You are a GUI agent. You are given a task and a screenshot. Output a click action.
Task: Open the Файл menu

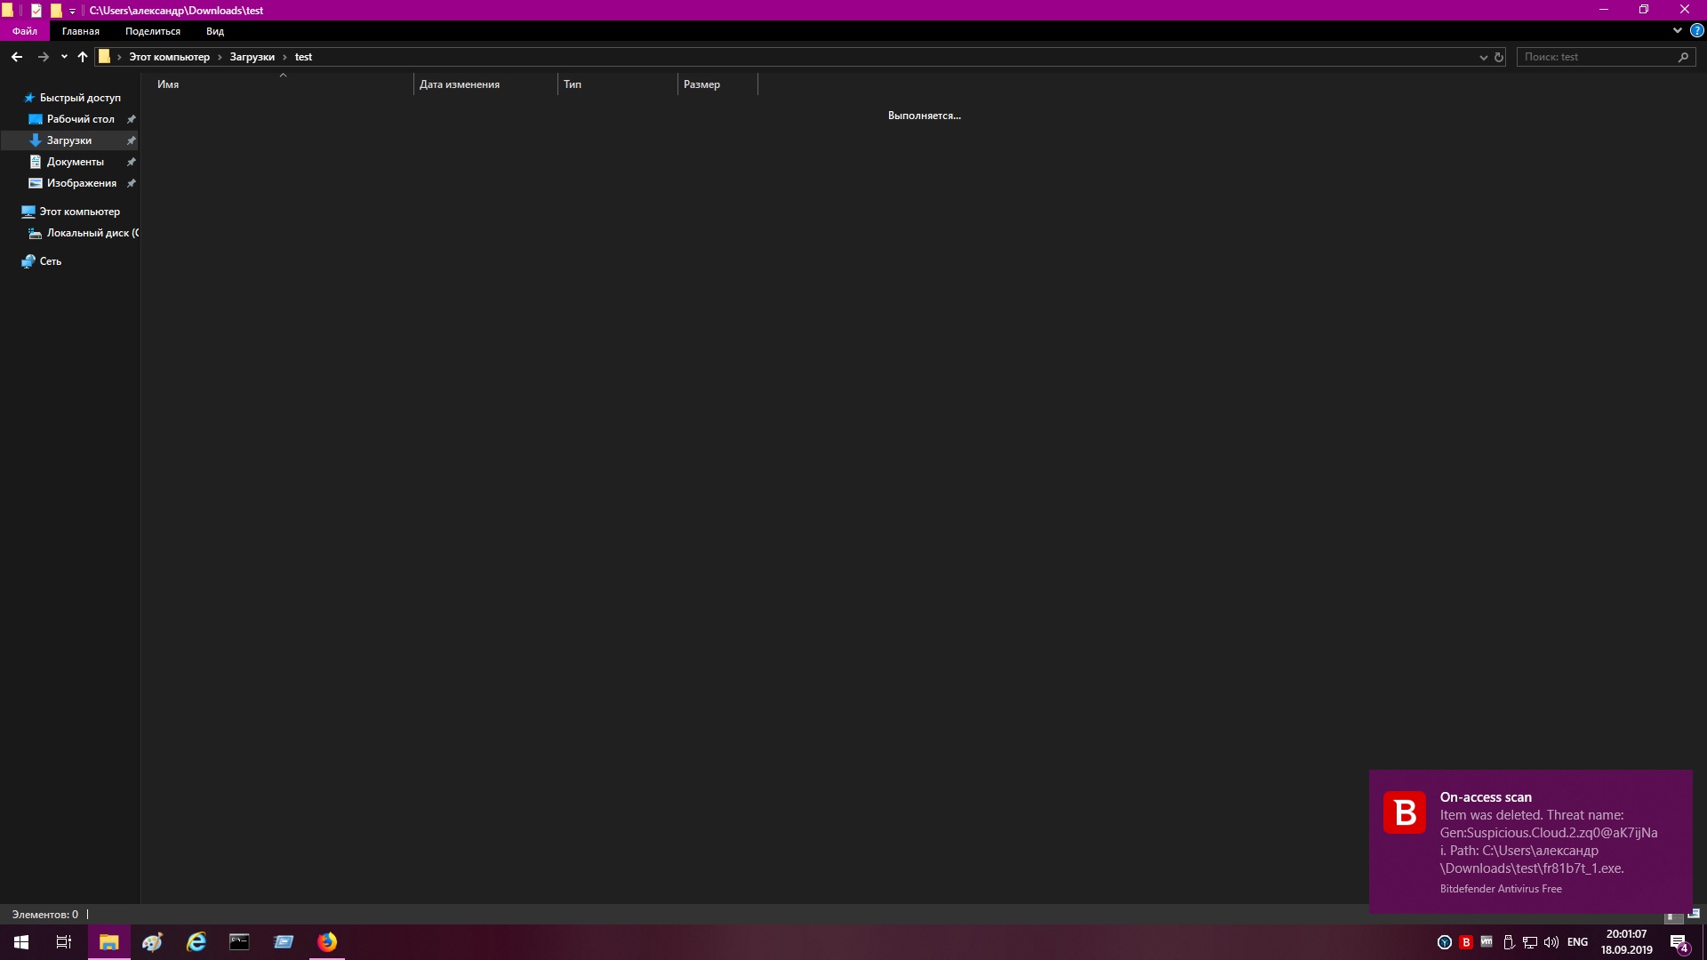point(25,31)
